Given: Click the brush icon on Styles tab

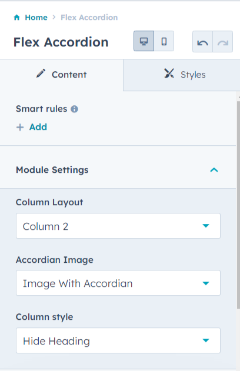Looking at the screenshot, I should [x=169, y=73].
